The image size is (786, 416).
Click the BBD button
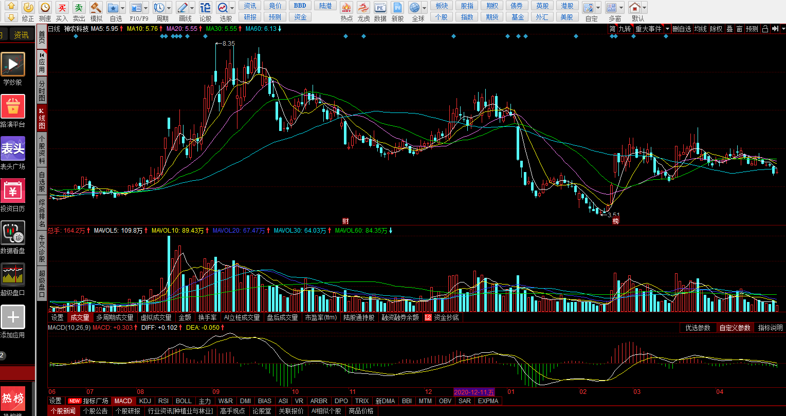tap(300, 6)
